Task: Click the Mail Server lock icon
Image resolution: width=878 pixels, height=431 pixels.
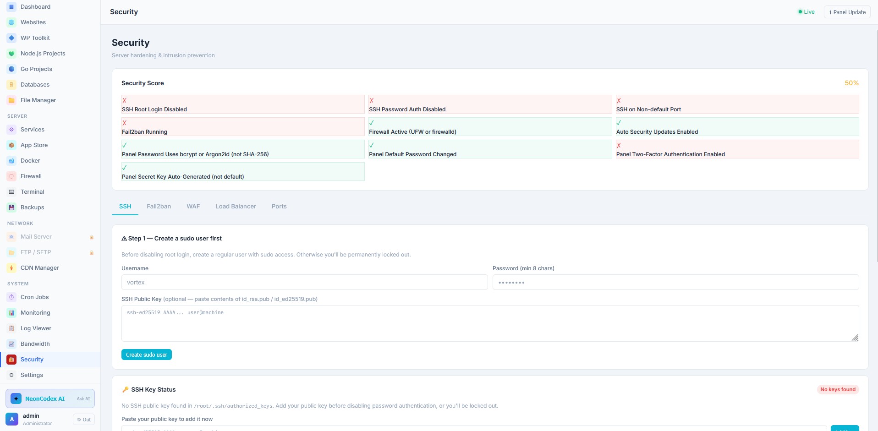Action: tap(92, 237)
